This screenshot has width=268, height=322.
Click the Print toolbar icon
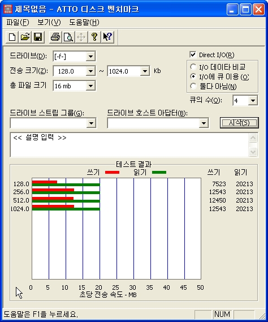click(x=55, y=37)
